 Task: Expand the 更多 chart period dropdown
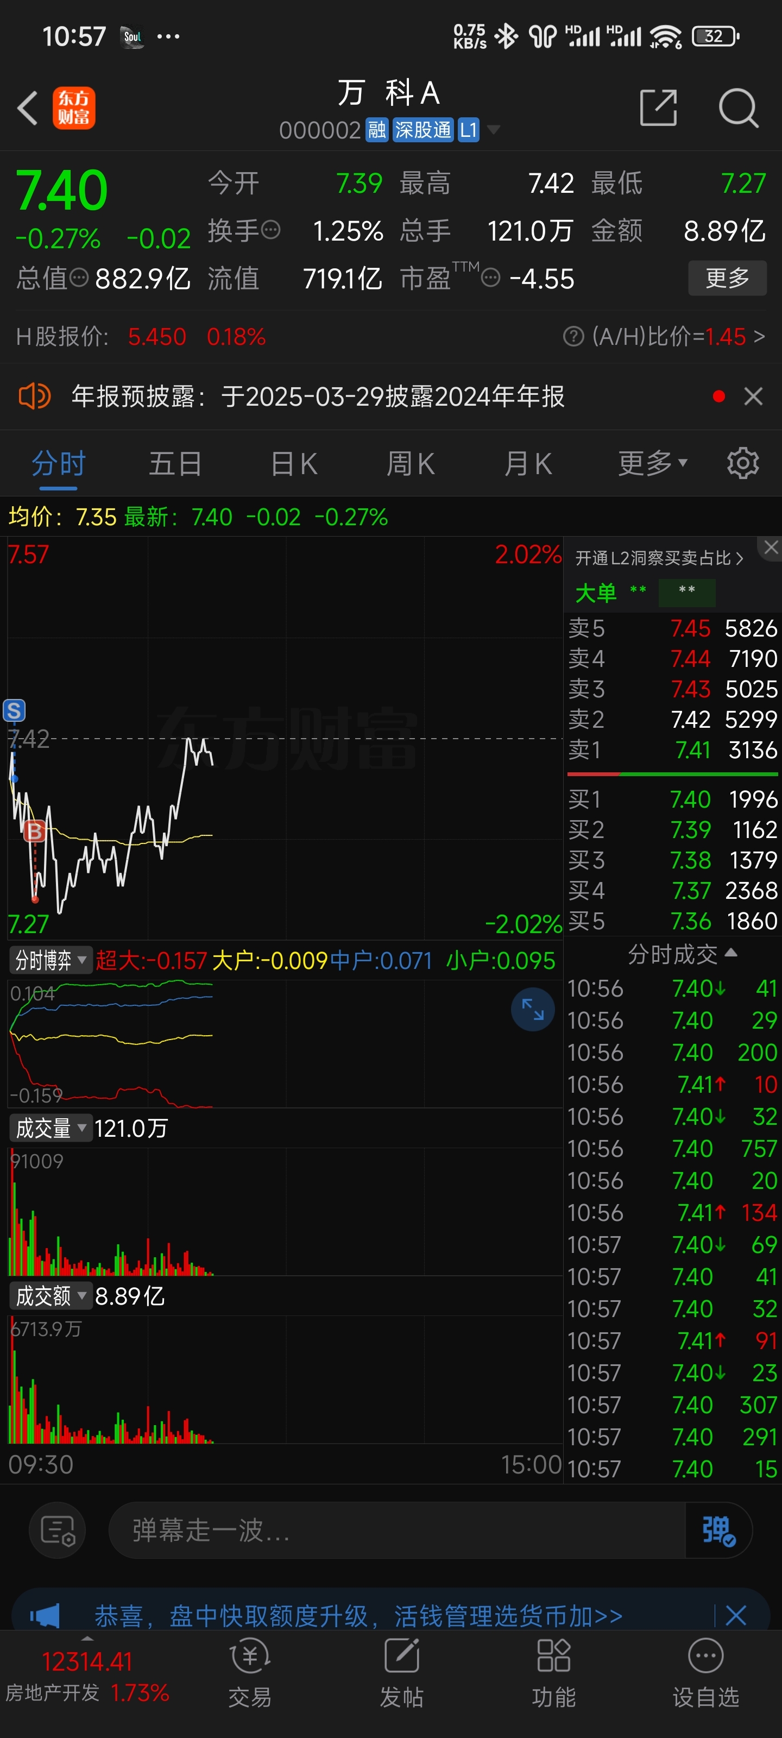(x=652, y=463)
